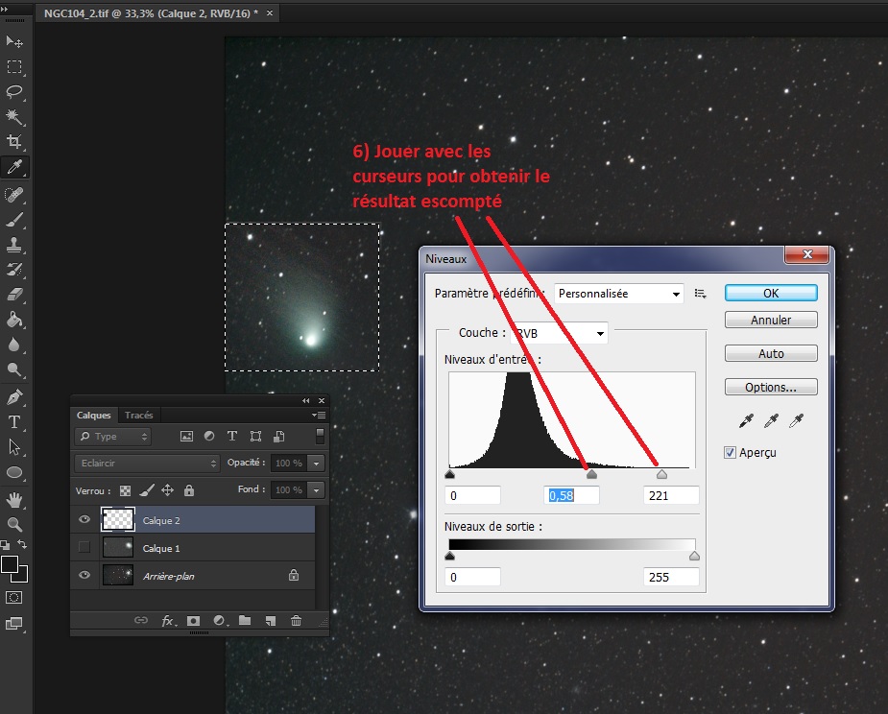
Task: Select the Blur tool
Action: tap(14, 345)
